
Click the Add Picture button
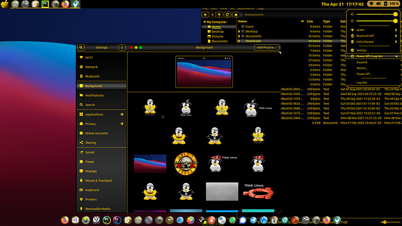pyautogui.click(x=267, y=47)
